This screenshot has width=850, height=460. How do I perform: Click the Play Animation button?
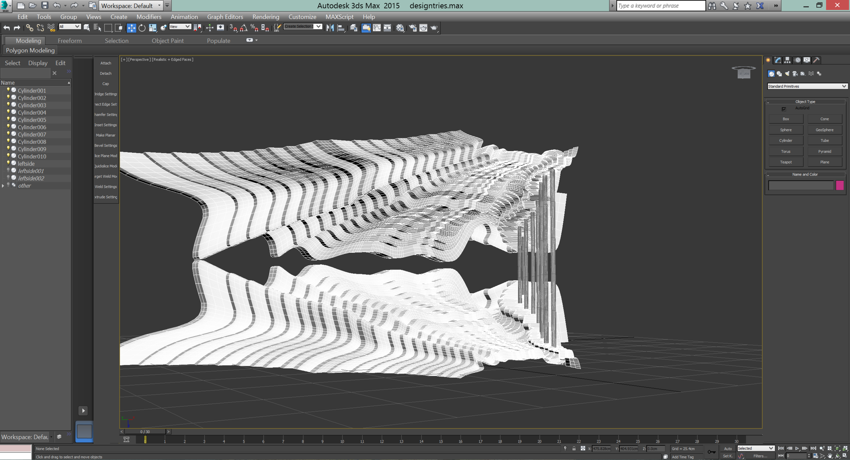[797, 448]
